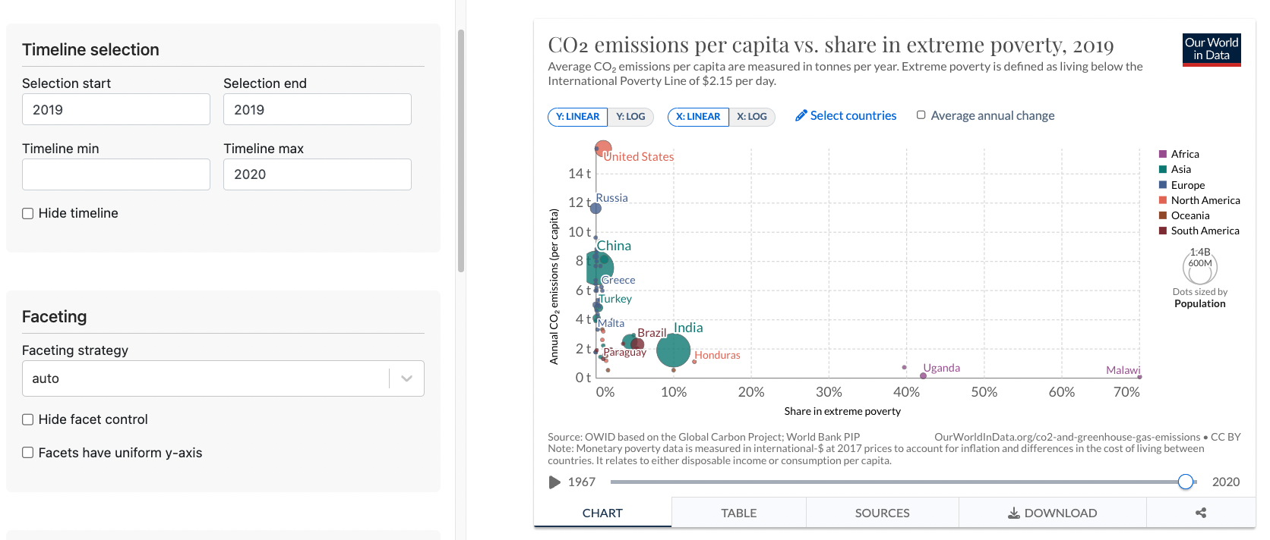The width and height of the screenshot is (1270, 540).
Task: Click the Select countries pencil icon
Action: tap(801, 115)
